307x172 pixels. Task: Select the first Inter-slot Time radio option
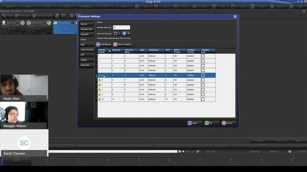click(x=116, y=33)
